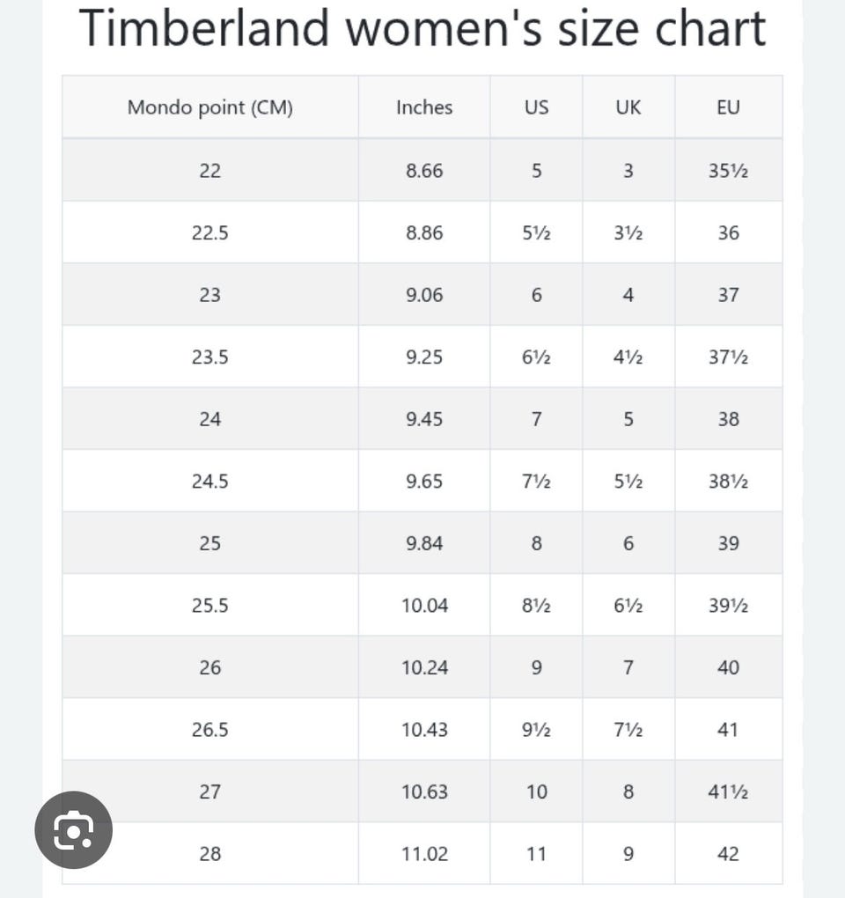
Task: Click the Google Lens search icon
Action: [x=73, y=830]
